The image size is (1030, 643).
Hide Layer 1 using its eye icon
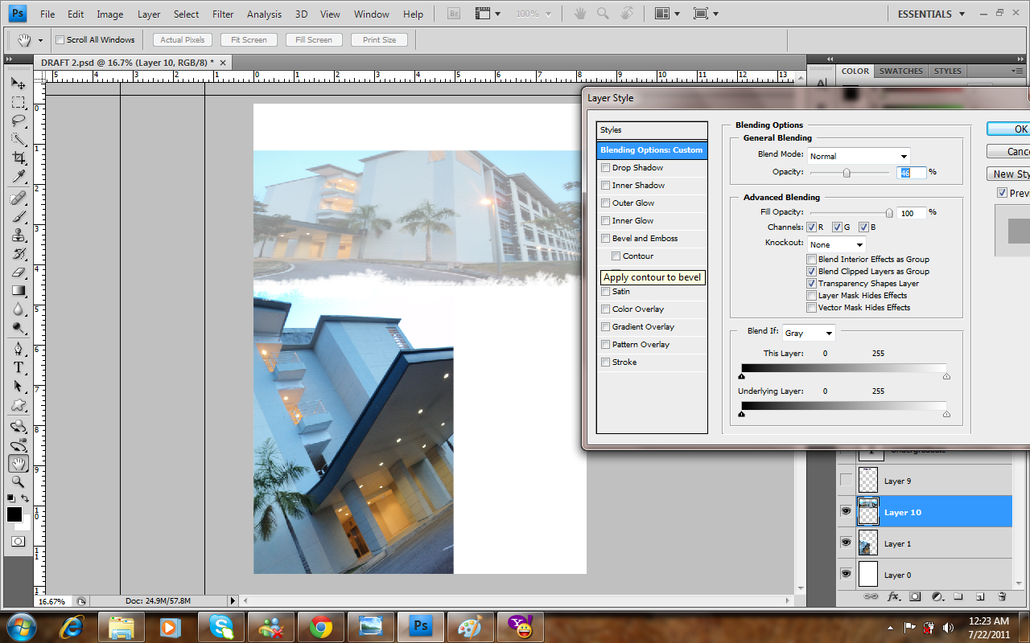pyautogui.click(x=846, y=543)
